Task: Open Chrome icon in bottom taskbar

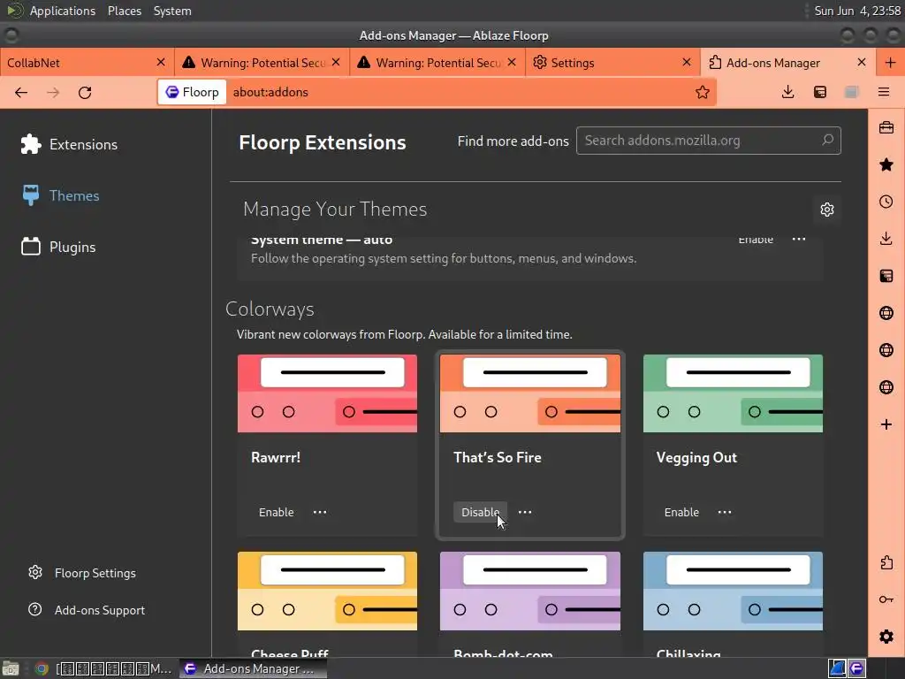Action: tap(42, 668)
